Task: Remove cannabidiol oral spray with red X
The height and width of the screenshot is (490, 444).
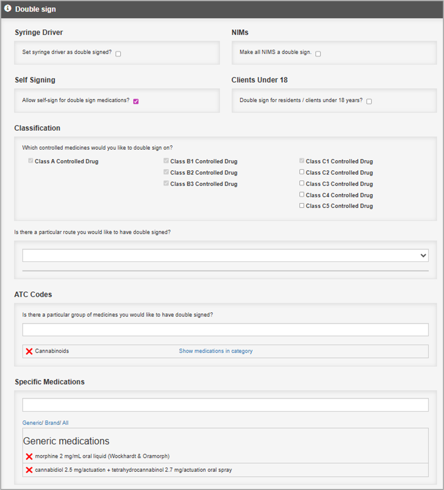Action: (x=29, y=470)
